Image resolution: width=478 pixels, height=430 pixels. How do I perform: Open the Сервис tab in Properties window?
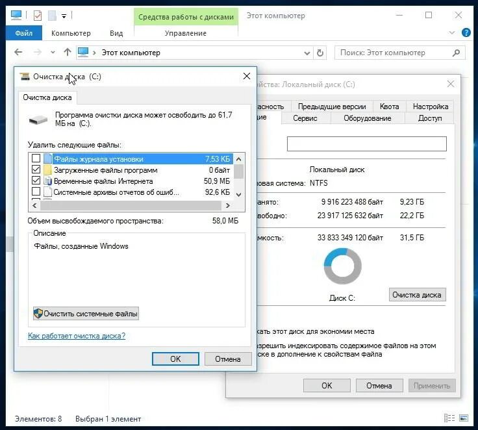305,118
